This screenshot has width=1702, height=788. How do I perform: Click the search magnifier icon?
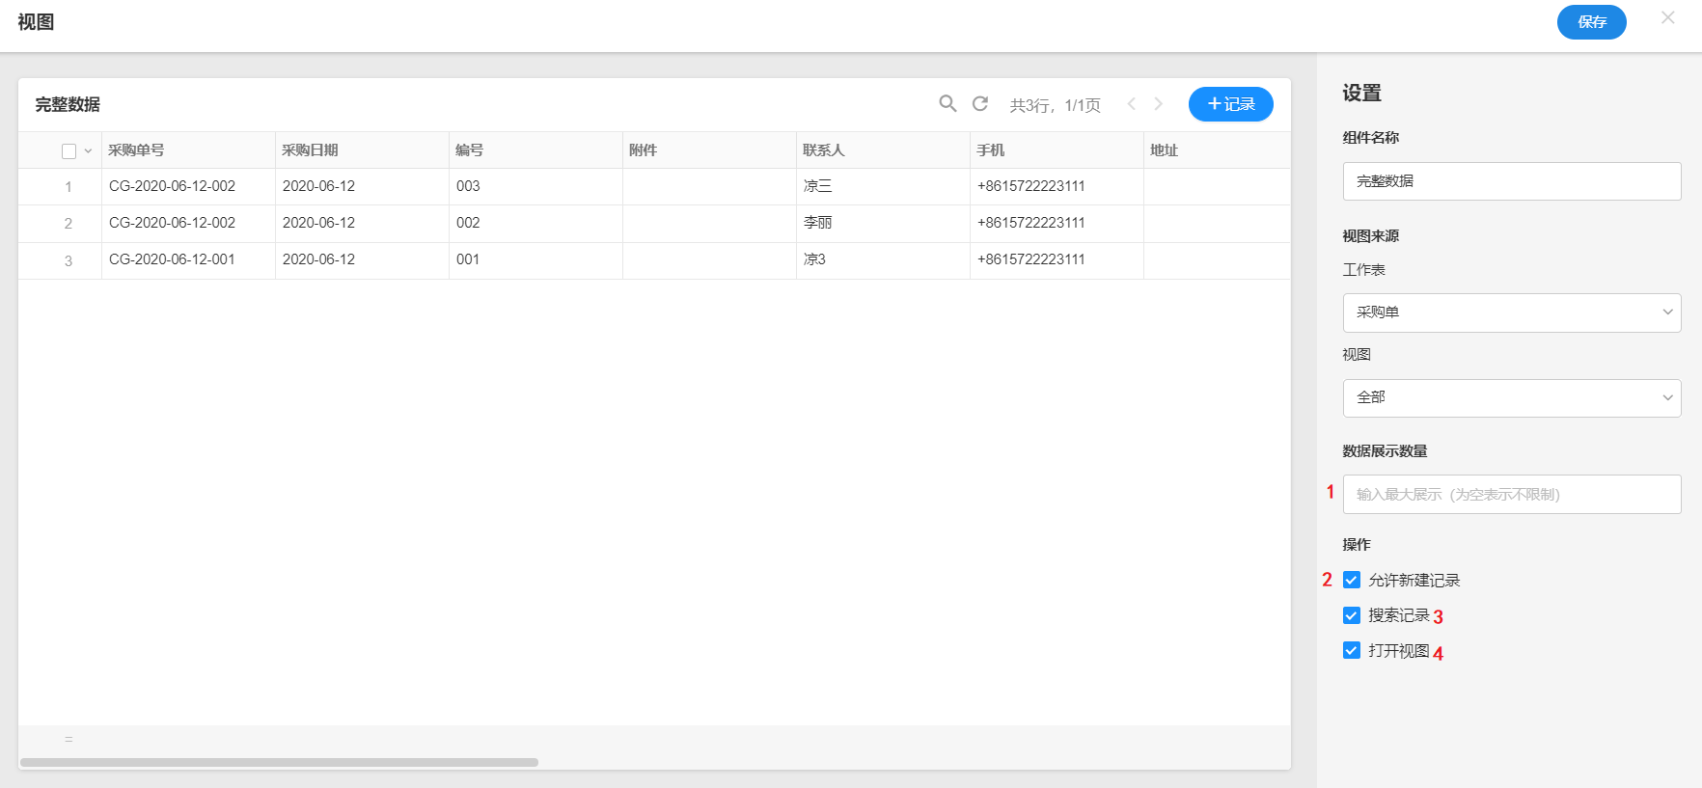point(947,104)
